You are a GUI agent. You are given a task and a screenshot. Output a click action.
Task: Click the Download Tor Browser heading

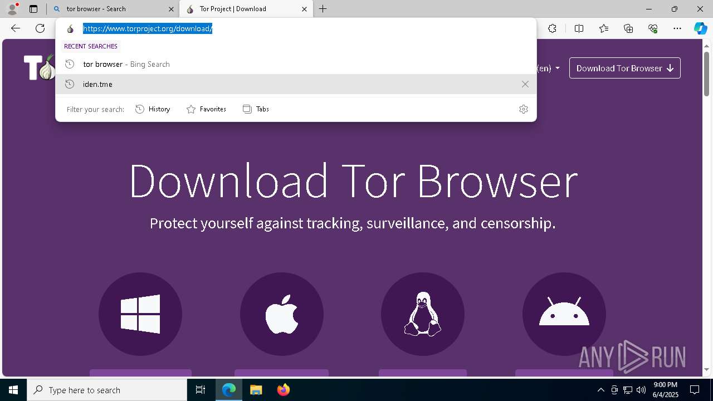point(353,181)
